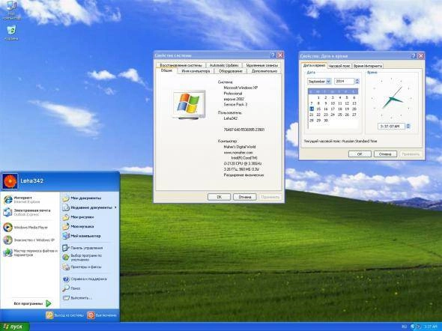Click the Printers and Faxes icon
This screenshot has width=442, height=331.
pos(66,267)
